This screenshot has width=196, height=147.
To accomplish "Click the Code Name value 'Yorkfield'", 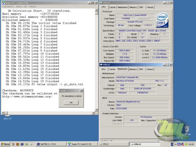I will (126, 18).
